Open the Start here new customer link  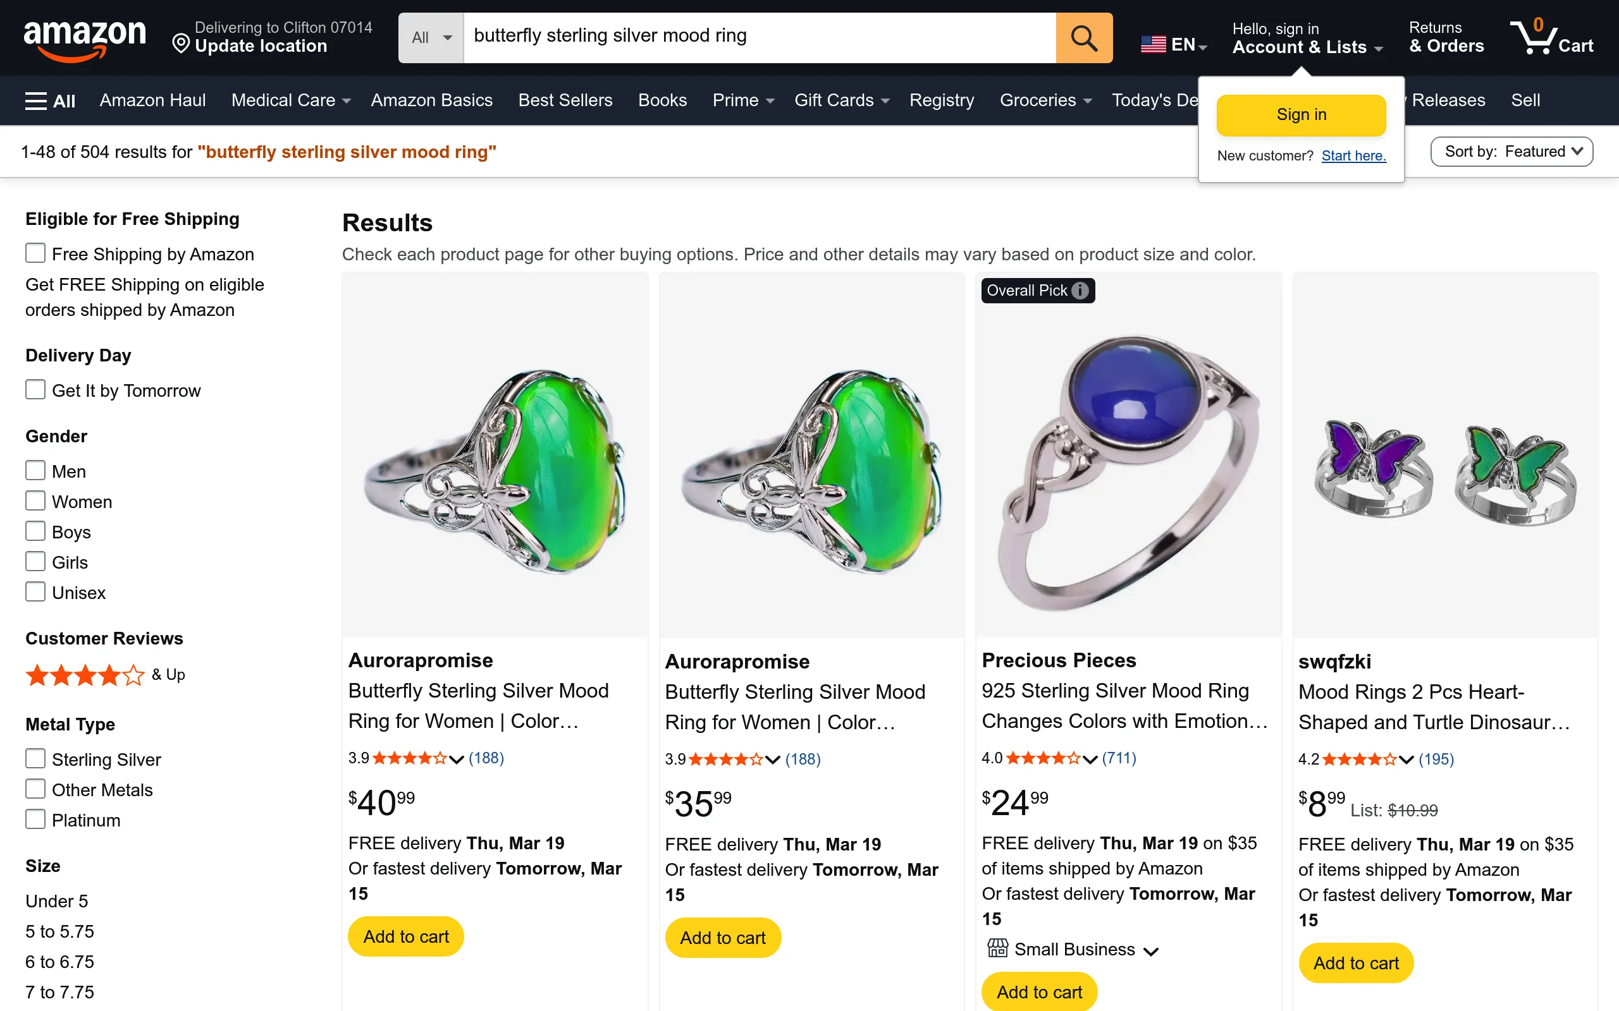pos(1353,155)
